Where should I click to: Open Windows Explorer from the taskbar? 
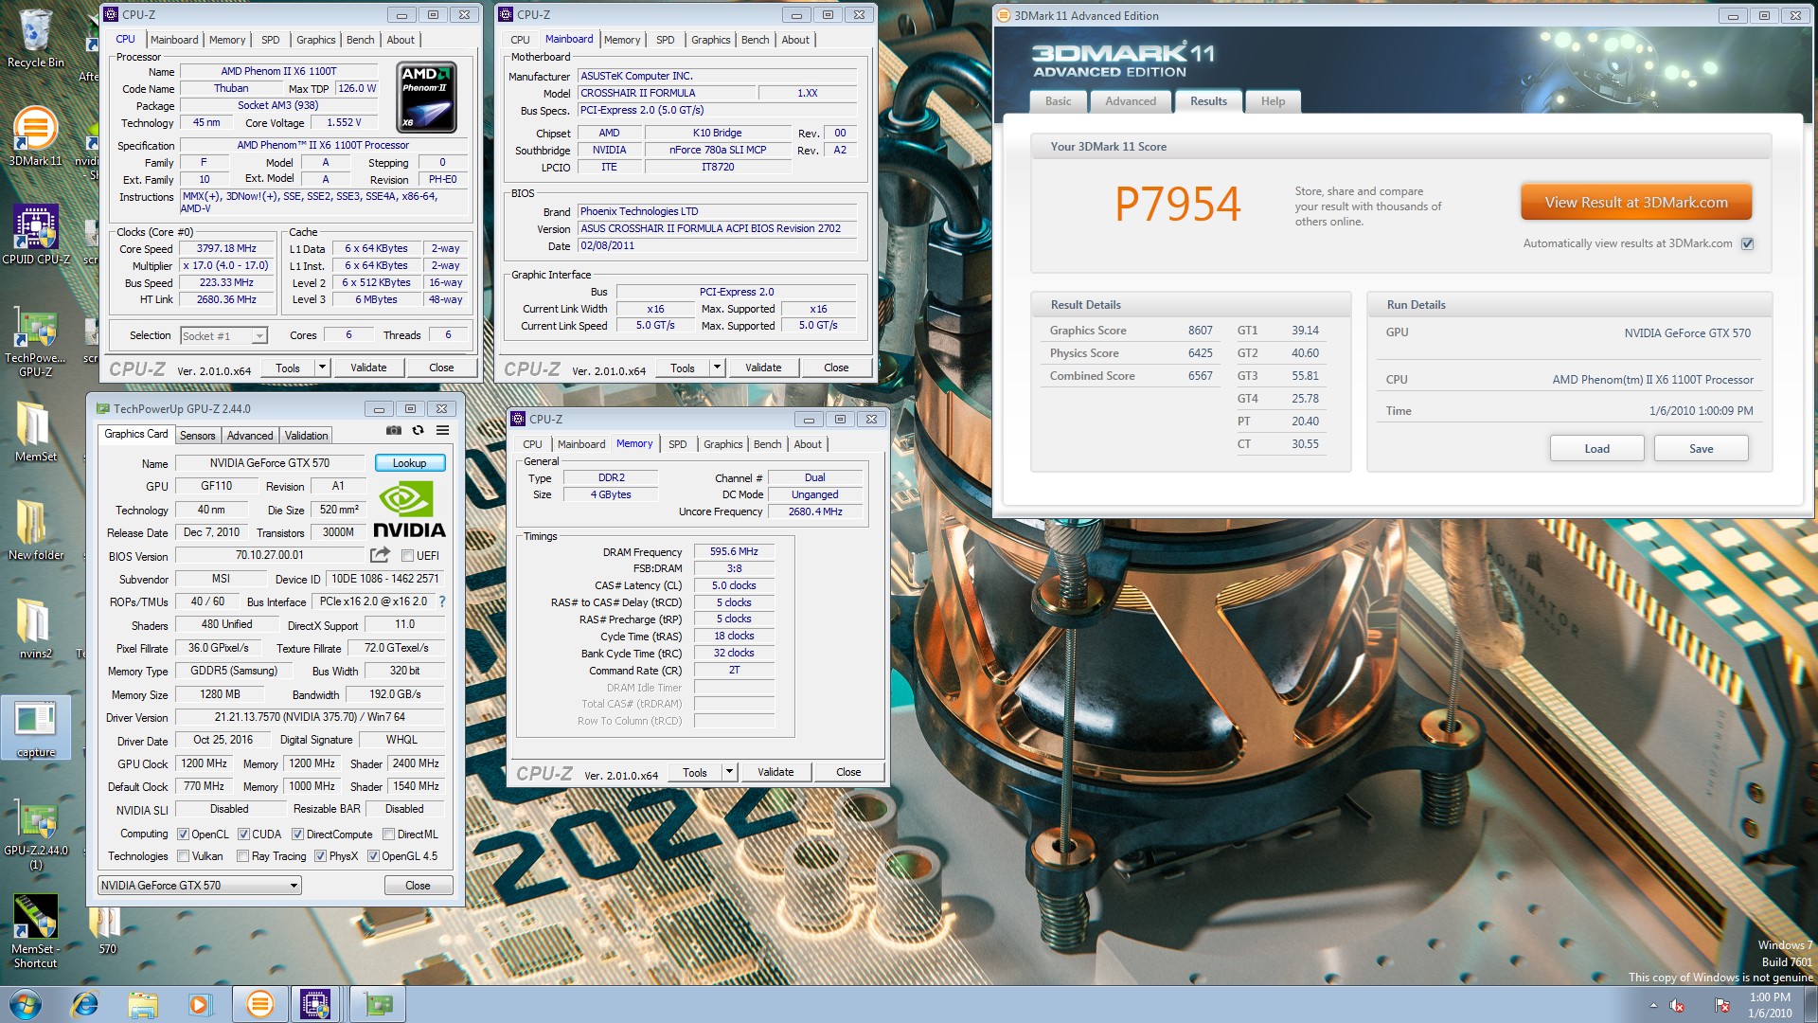point(143,1004)
